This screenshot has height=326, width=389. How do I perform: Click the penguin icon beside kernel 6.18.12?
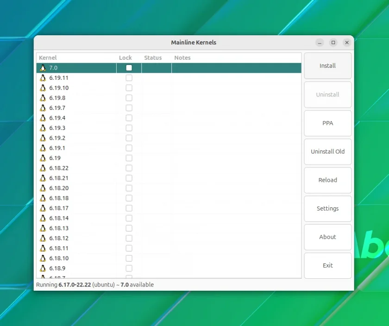pos(43,238)
